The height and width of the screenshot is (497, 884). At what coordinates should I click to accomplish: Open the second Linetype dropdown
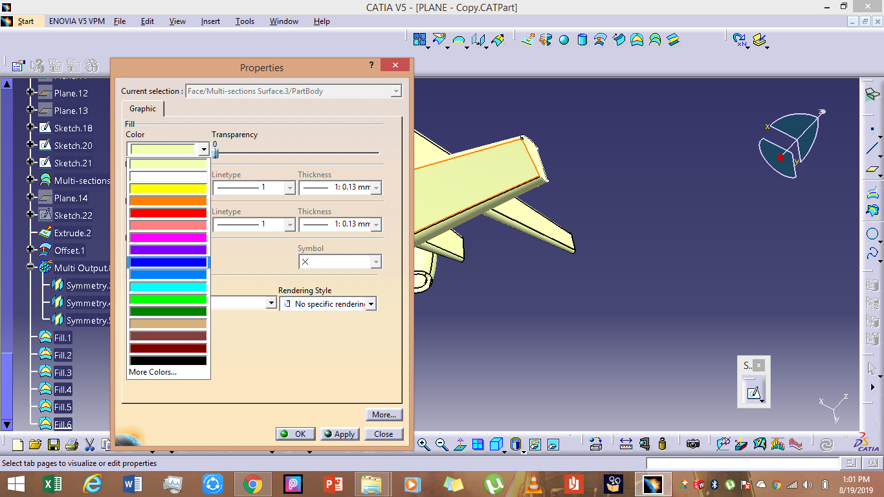tap(290, 225)
